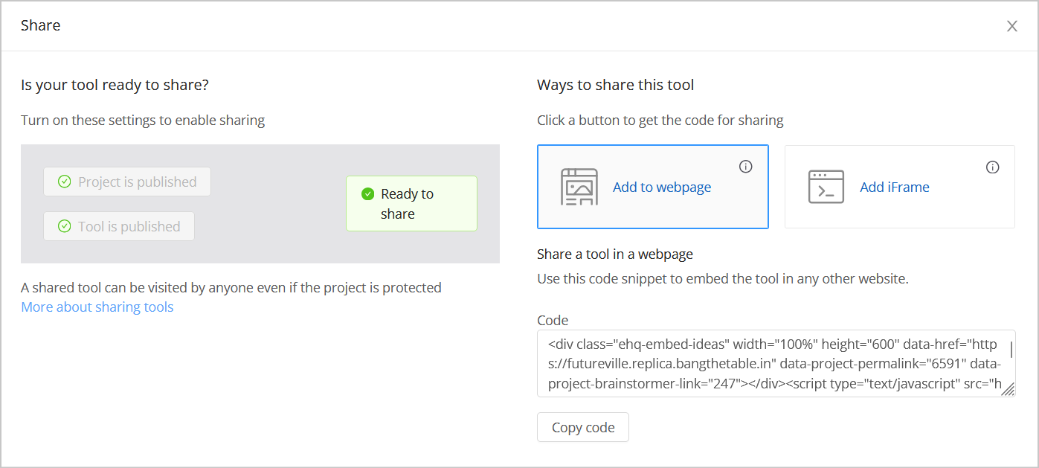1039x468 pixels.
Task: Click green check icon in Ready to share
Action: [x=367, y=194]
